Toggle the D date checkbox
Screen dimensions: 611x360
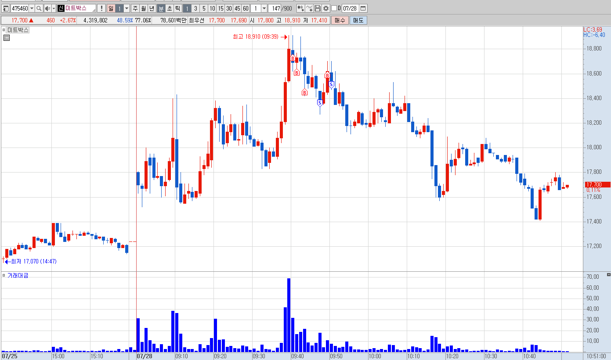[x=334, y=8]
